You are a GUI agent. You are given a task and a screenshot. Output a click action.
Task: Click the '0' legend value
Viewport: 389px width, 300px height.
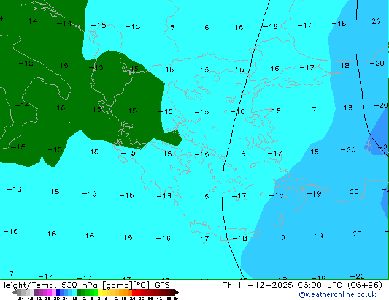click(99, 298)
